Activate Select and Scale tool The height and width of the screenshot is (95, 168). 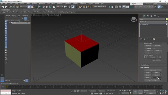pos(51,7)
